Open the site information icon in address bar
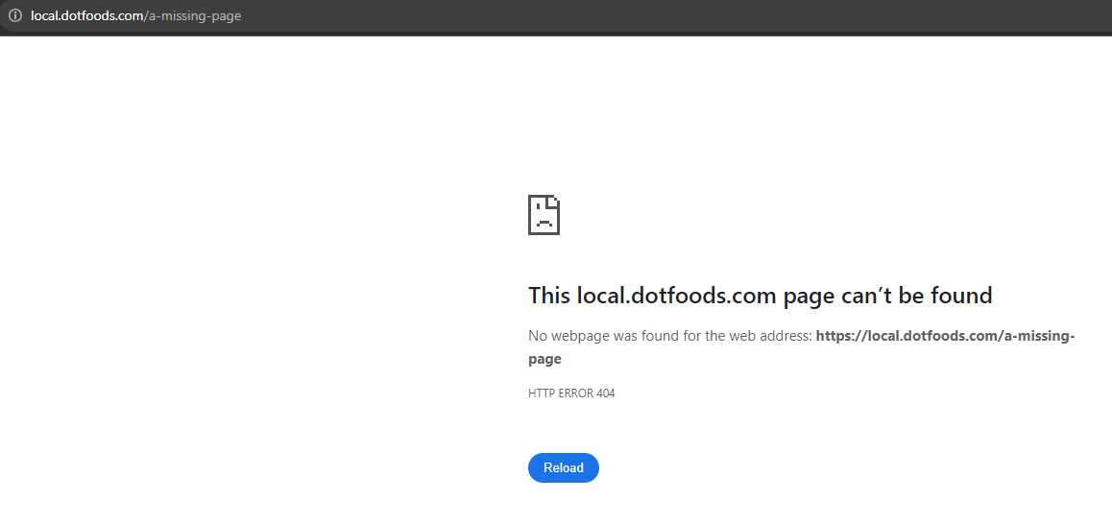1112x524 pixels. pos(15,15)
